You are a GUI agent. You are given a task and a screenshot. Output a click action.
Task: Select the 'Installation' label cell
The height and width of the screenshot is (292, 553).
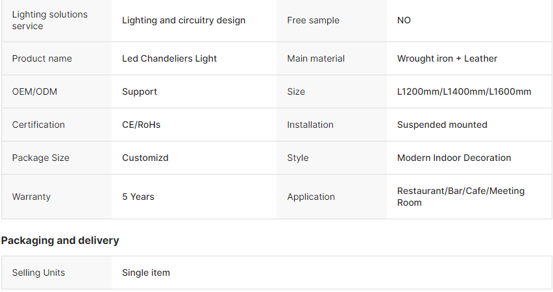[x=310, y=125]
